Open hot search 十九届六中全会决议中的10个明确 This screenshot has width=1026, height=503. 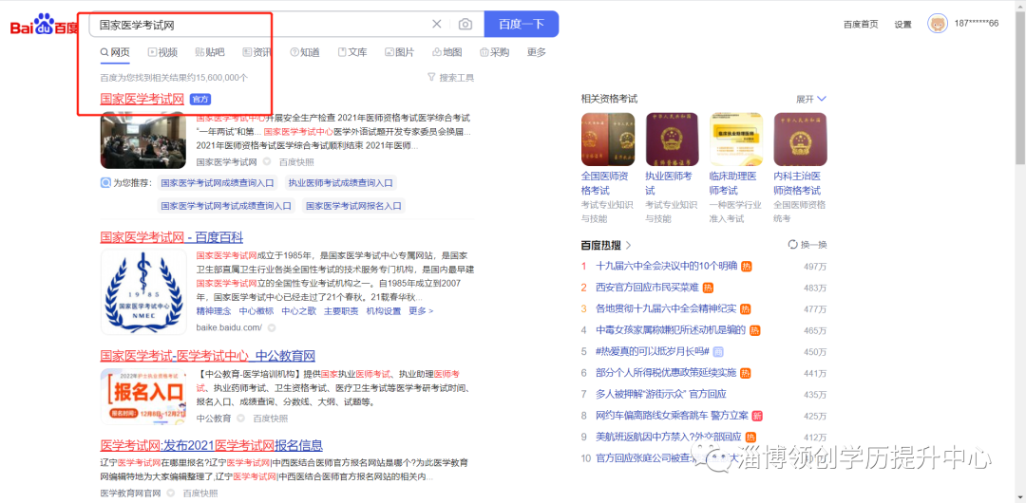667,267
